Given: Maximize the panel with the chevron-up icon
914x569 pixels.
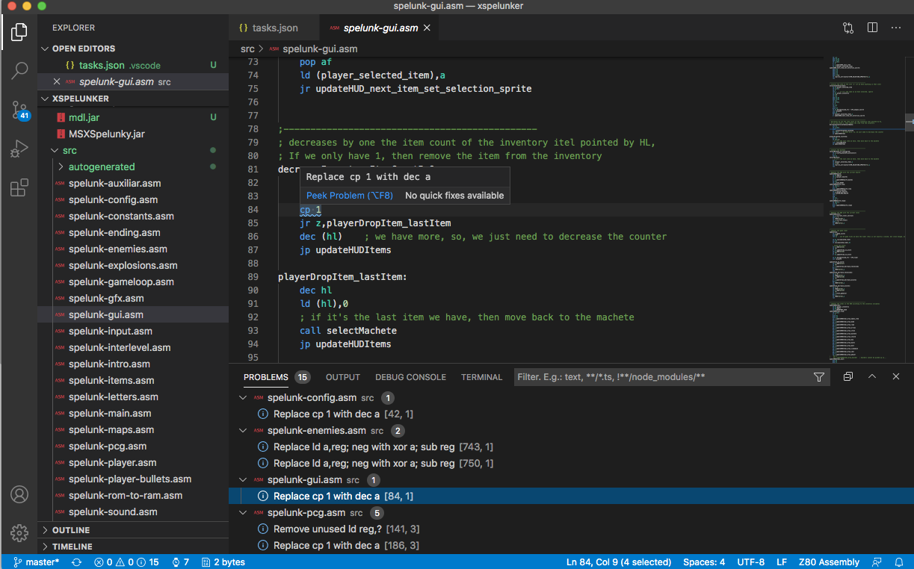Looking at the screenshot, I should tap(872, 377).
